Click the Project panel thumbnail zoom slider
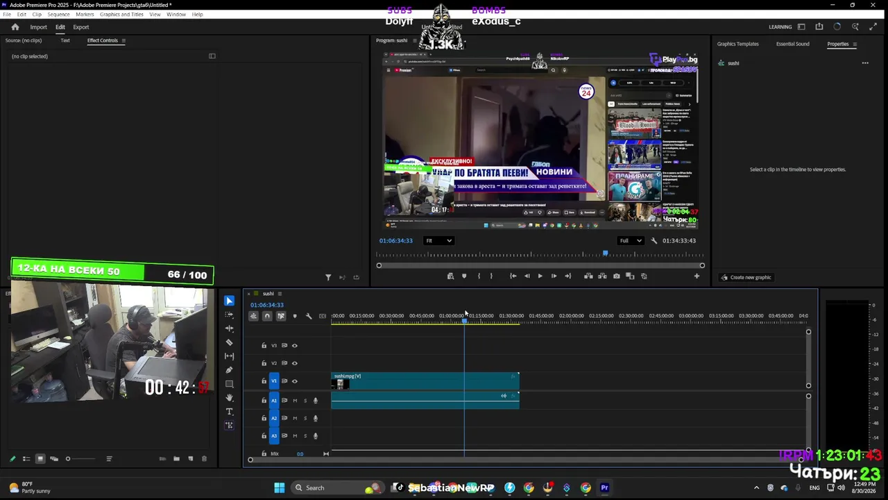 [80, 459]
